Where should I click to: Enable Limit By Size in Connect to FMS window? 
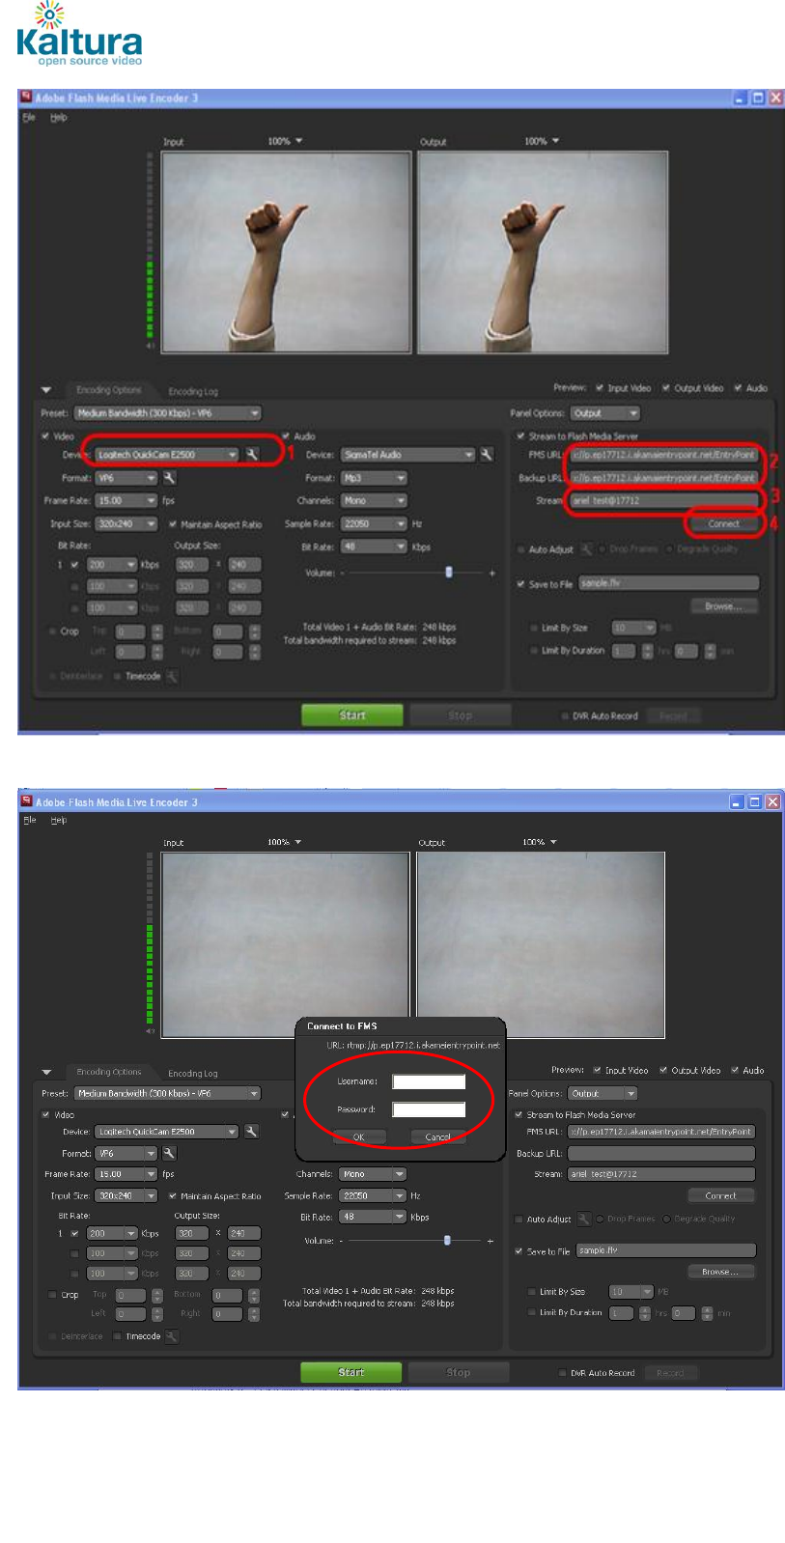click(x=532, y=1292)
